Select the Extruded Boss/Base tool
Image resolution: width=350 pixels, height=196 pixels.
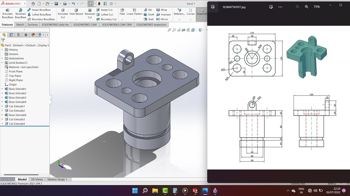(x=7, y=14)
